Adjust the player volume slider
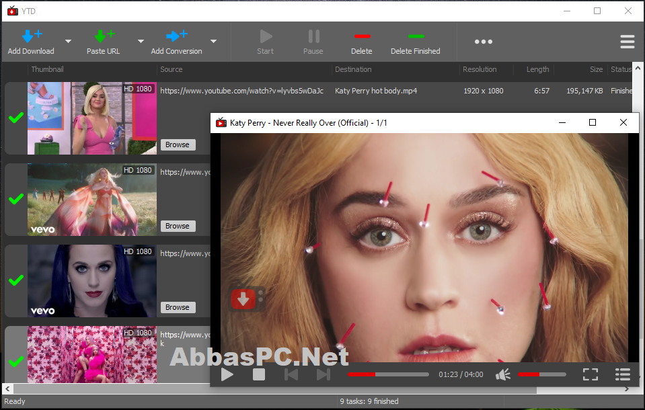Viewport: 645px width, 410px height. [x=541, y=374]
